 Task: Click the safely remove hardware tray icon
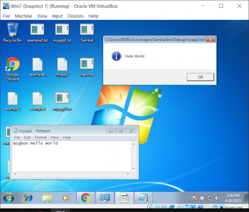(x=202, y=198)
